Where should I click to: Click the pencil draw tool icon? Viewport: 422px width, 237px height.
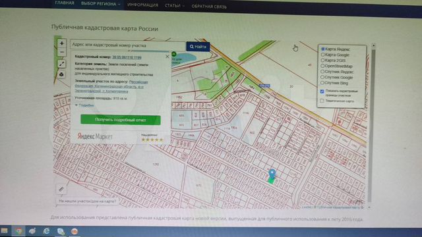click(x=61, y=189)
